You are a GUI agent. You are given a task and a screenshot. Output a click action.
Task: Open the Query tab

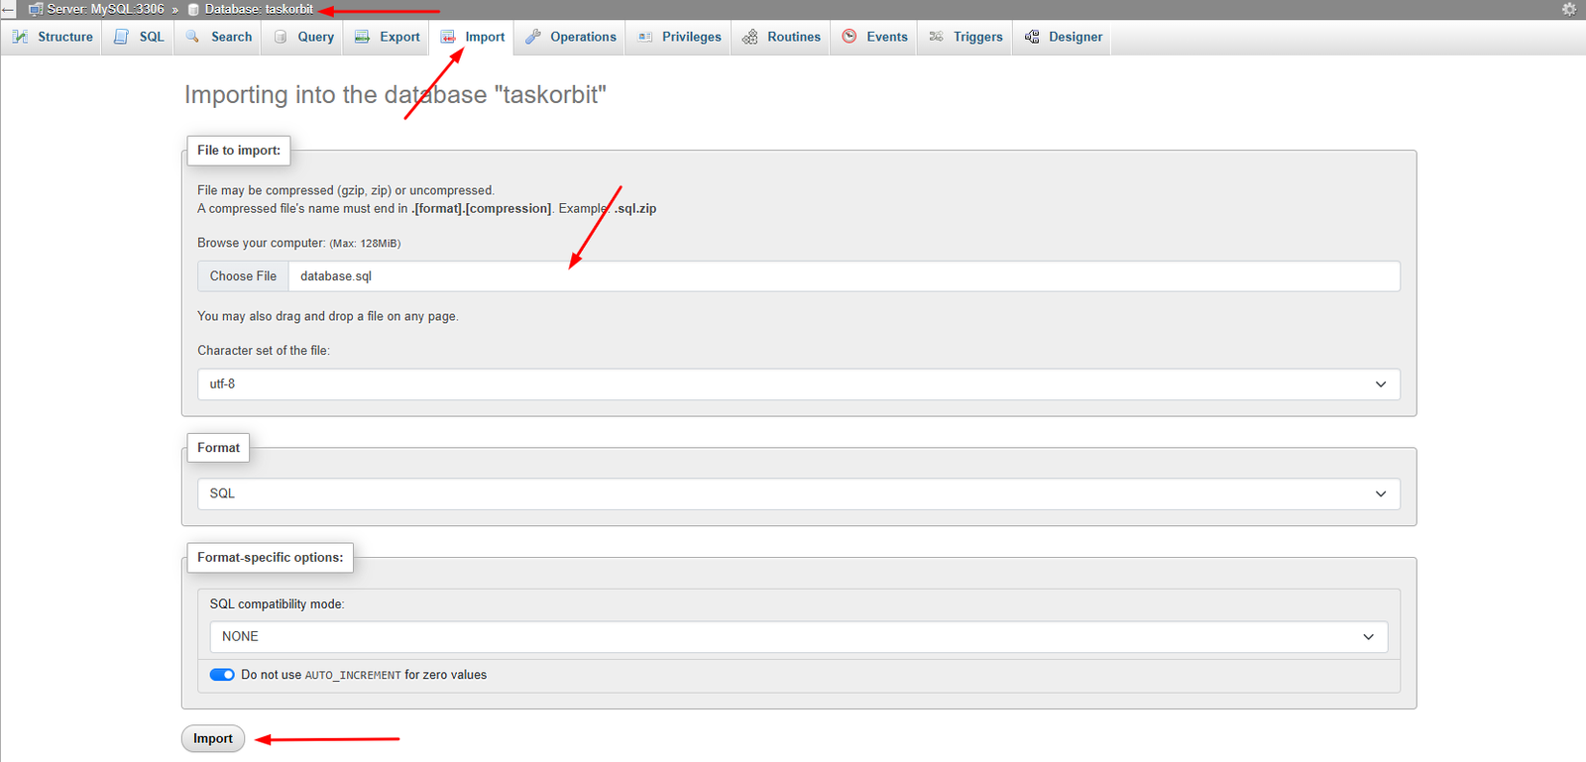303,37
